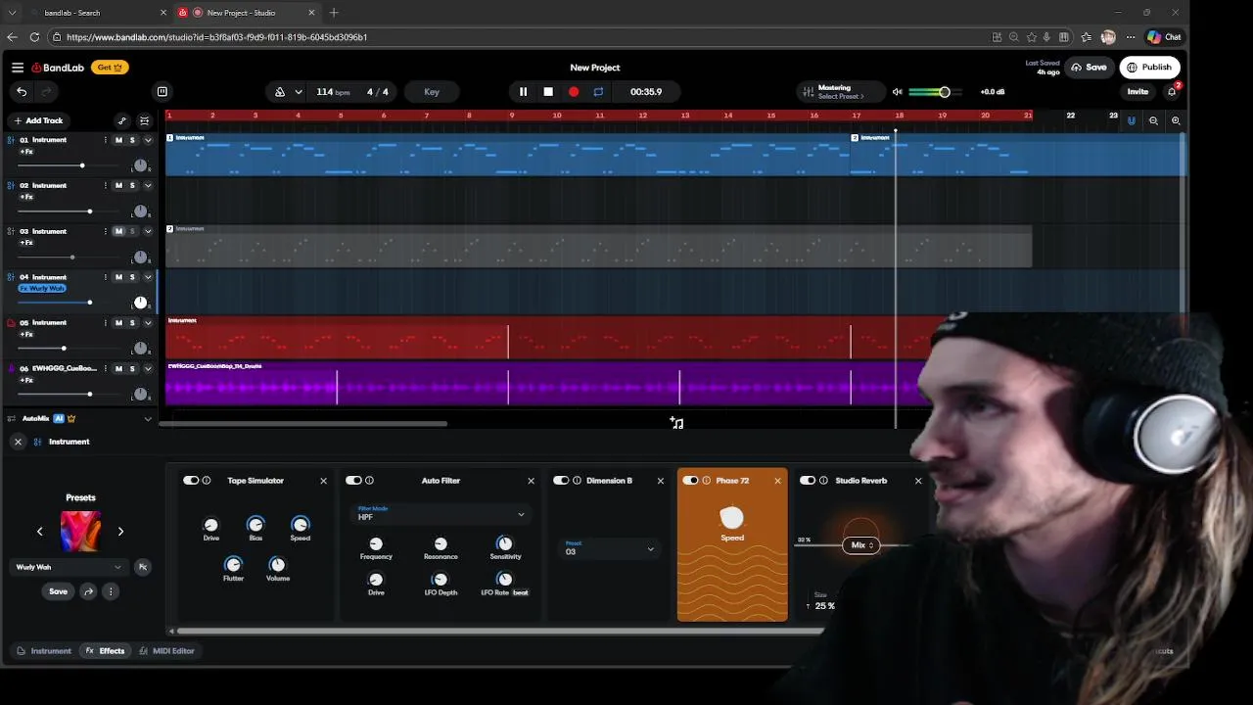Viewport: 1253px width, 705px height.
Task: Add Fx to track 02
Action: (x=26, y=197)
